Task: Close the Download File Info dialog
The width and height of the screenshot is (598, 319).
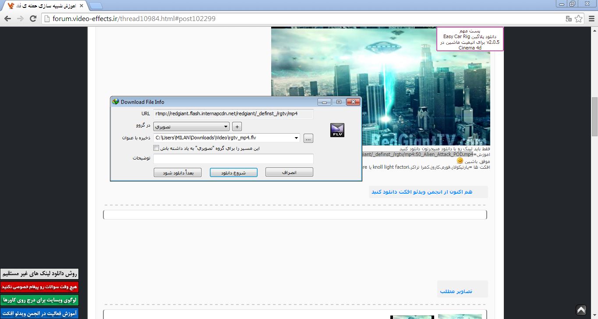Action: (x=353, y=102)
